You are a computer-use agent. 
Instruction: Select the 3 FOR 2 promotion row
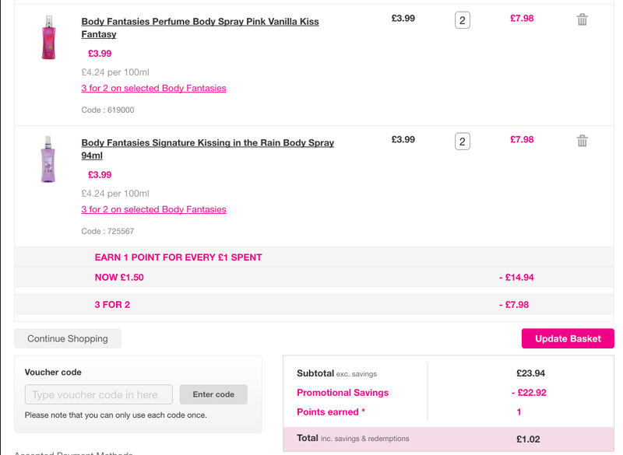tap(314, 305)
